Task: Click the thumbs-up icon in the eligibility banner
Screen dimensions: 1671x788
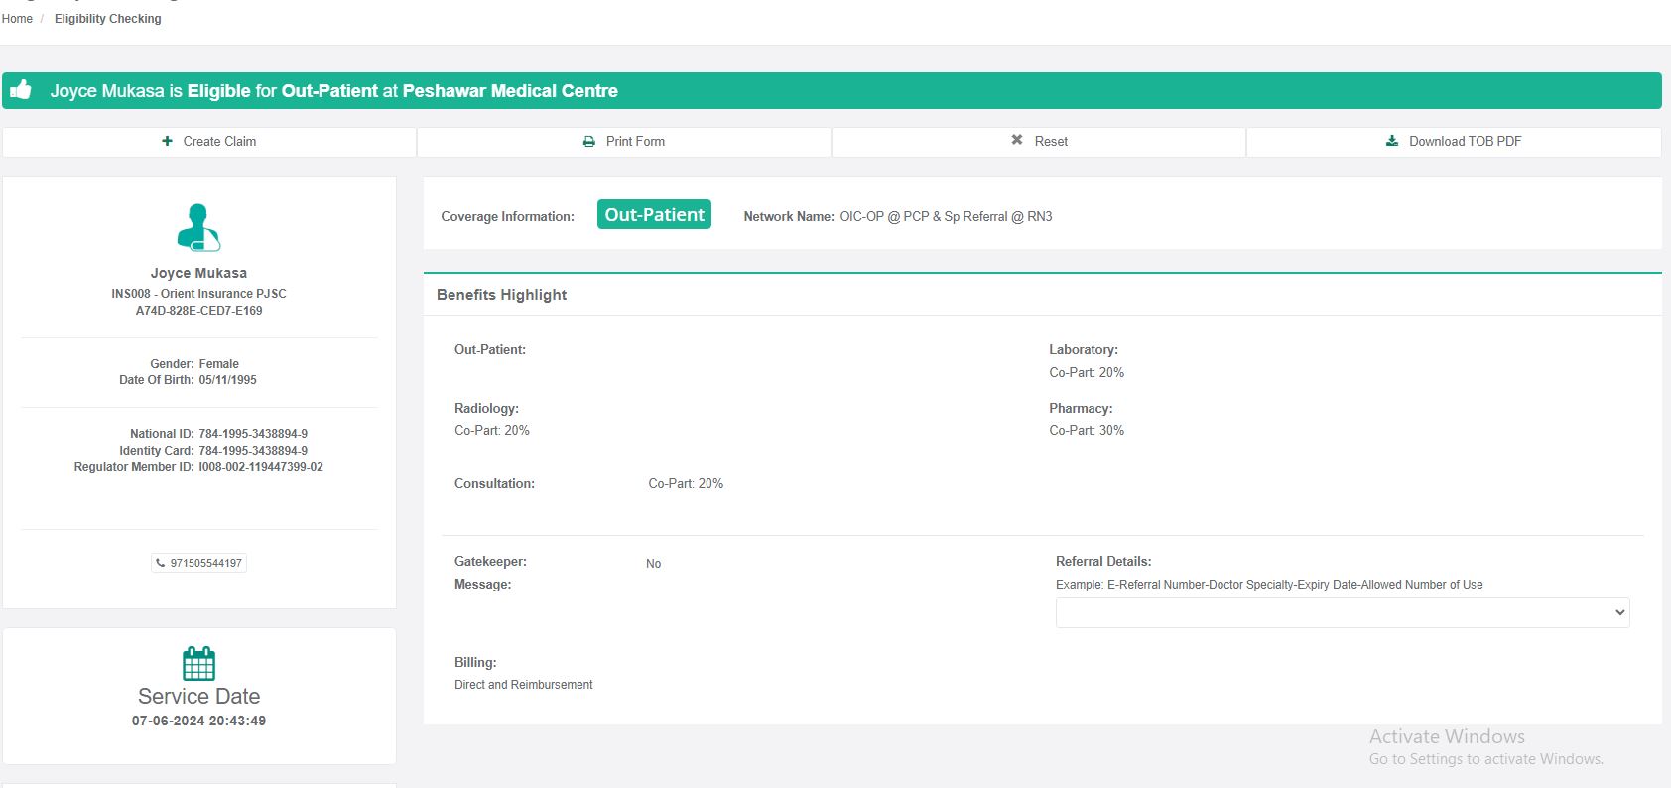Action: (21, 90)
